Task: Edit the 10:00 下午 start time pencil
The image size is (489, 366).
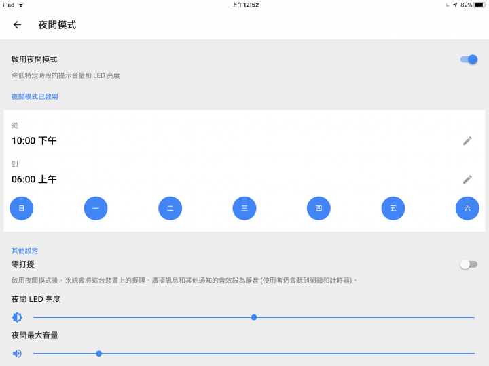Action: tap(467, 141)
